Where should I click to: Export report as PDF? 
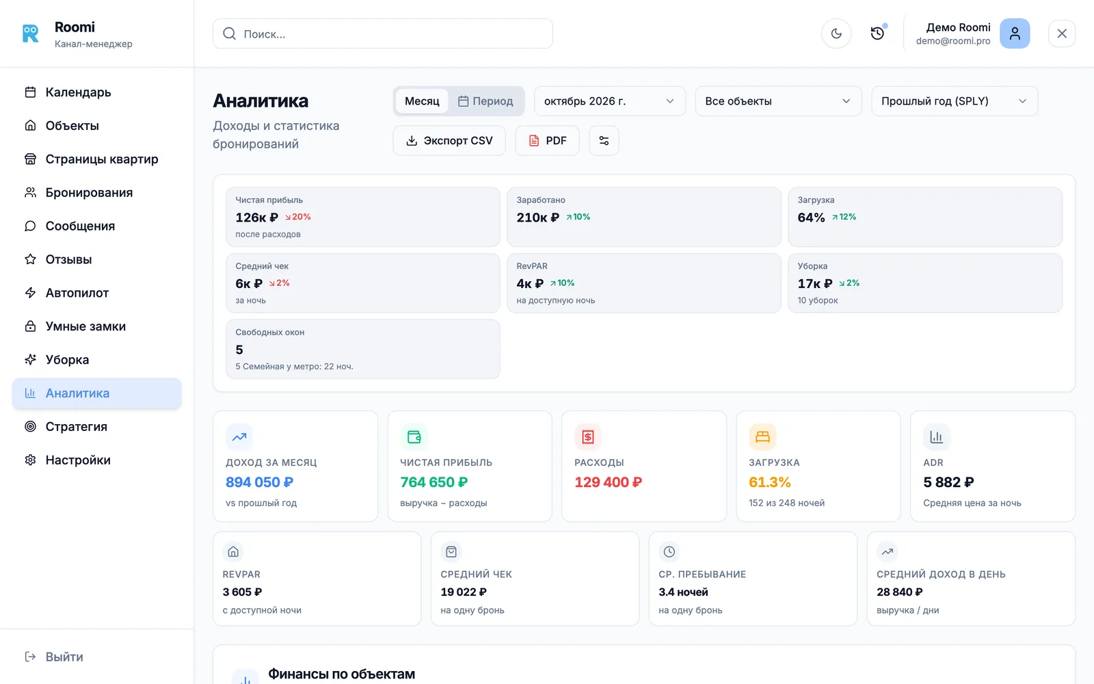[x=547, y=141]
